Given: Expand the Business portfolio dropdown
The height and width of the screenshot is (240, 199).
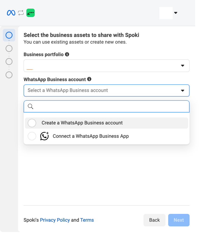Looking at the screenshot, I should coord(182,66).
